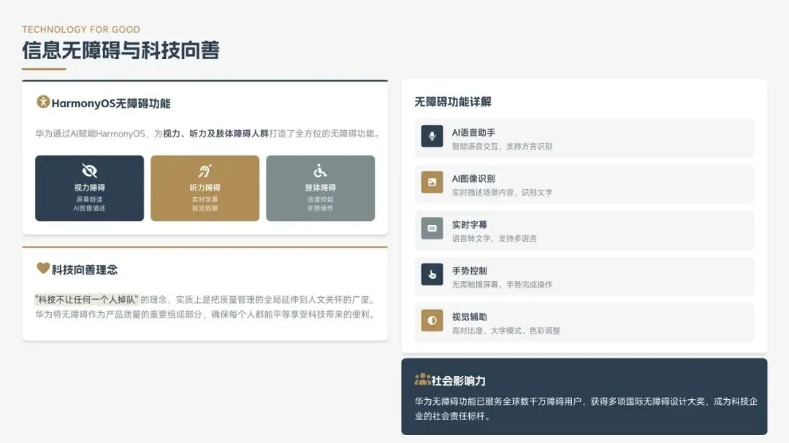Click the TECHNOLOGY FOR GOOD subtitle
The width and height of the screenshot is (789, 443).
click(x=81, y=30)
